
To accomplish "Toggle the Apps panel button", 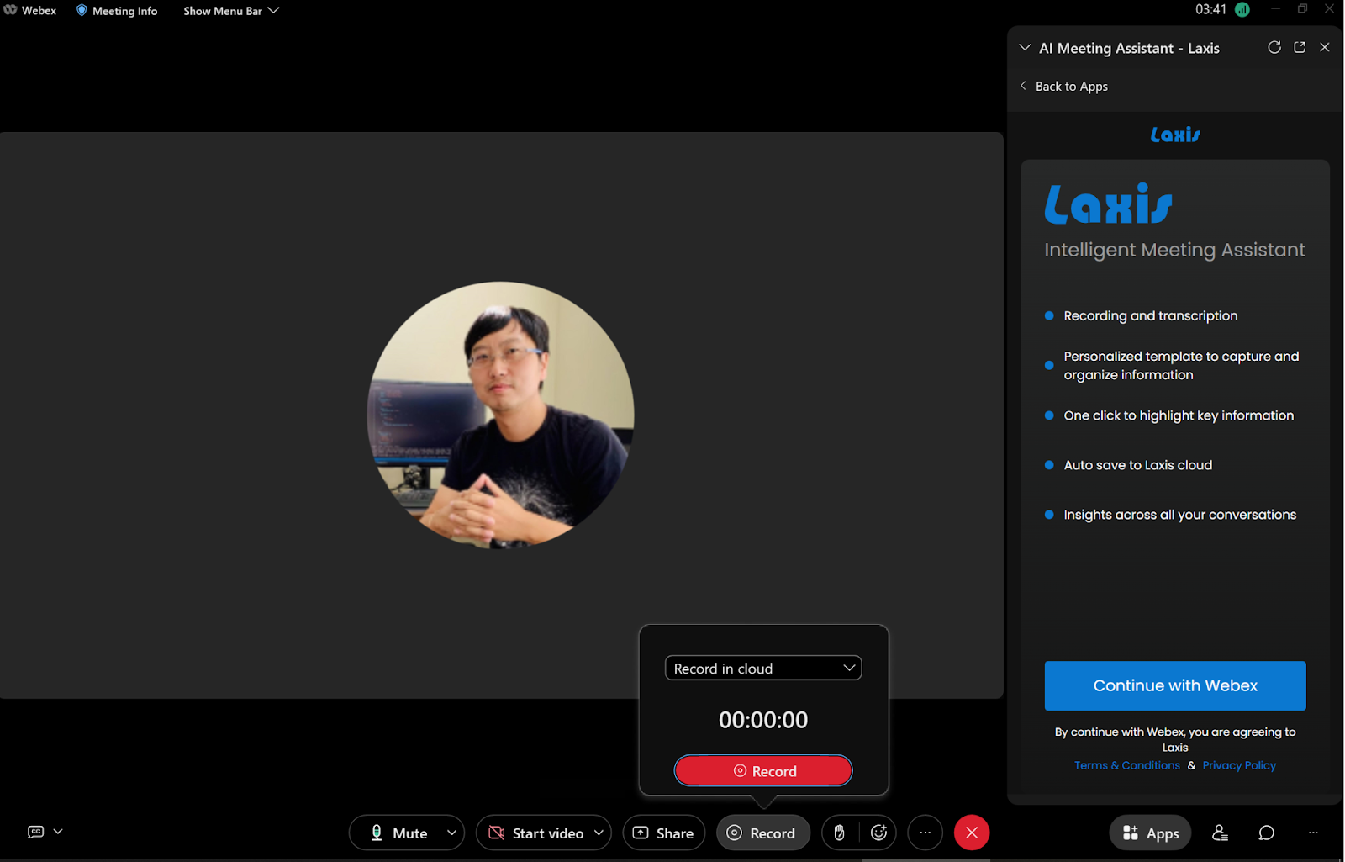I will tap(1151, 833).
